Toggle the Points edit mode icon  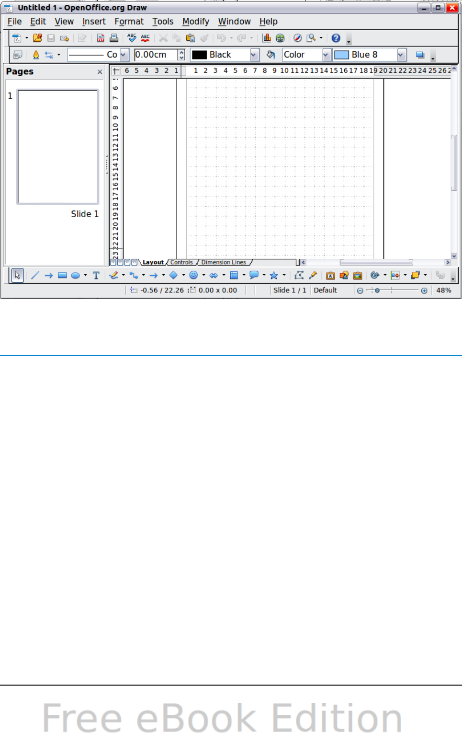tap(299, 275)
